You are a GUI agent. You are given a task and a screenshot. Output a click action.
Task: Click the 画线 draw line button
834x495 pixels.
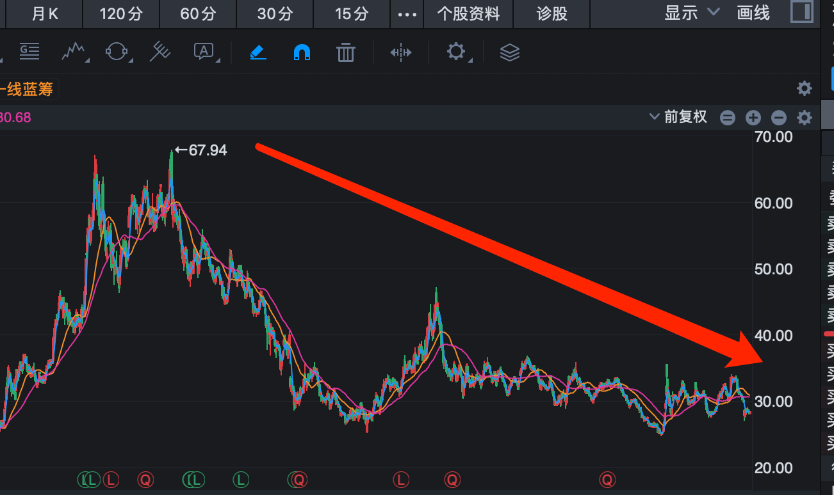753,13
